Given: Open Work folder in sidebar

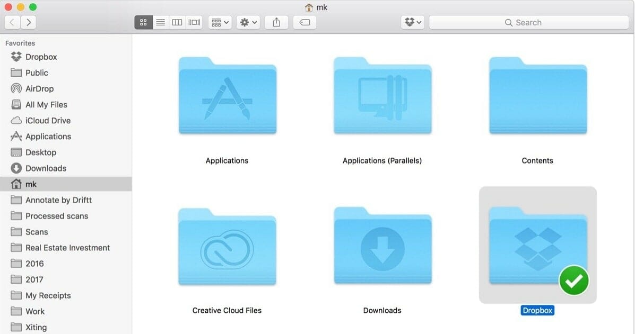Looking at the screenshot, I should click(x=66, y=311).
